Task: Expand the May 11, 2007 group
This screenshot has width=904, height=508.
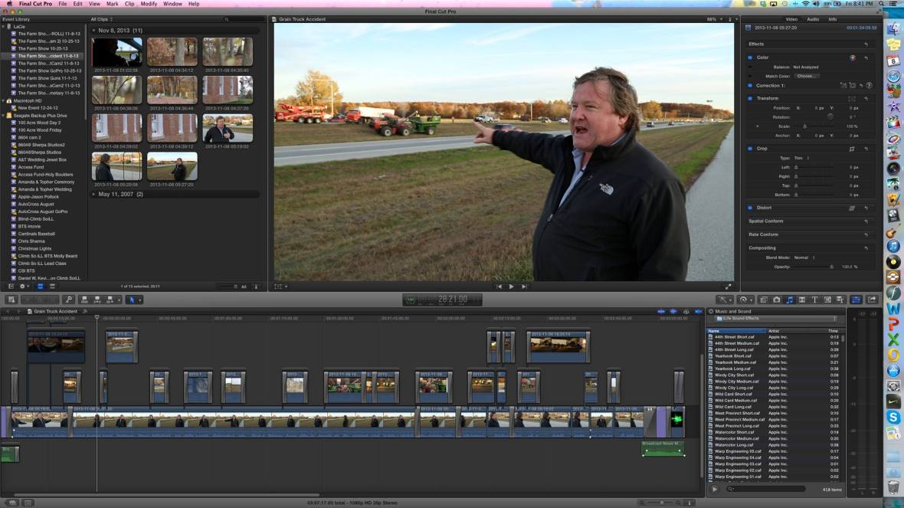Action: [94, 195]
